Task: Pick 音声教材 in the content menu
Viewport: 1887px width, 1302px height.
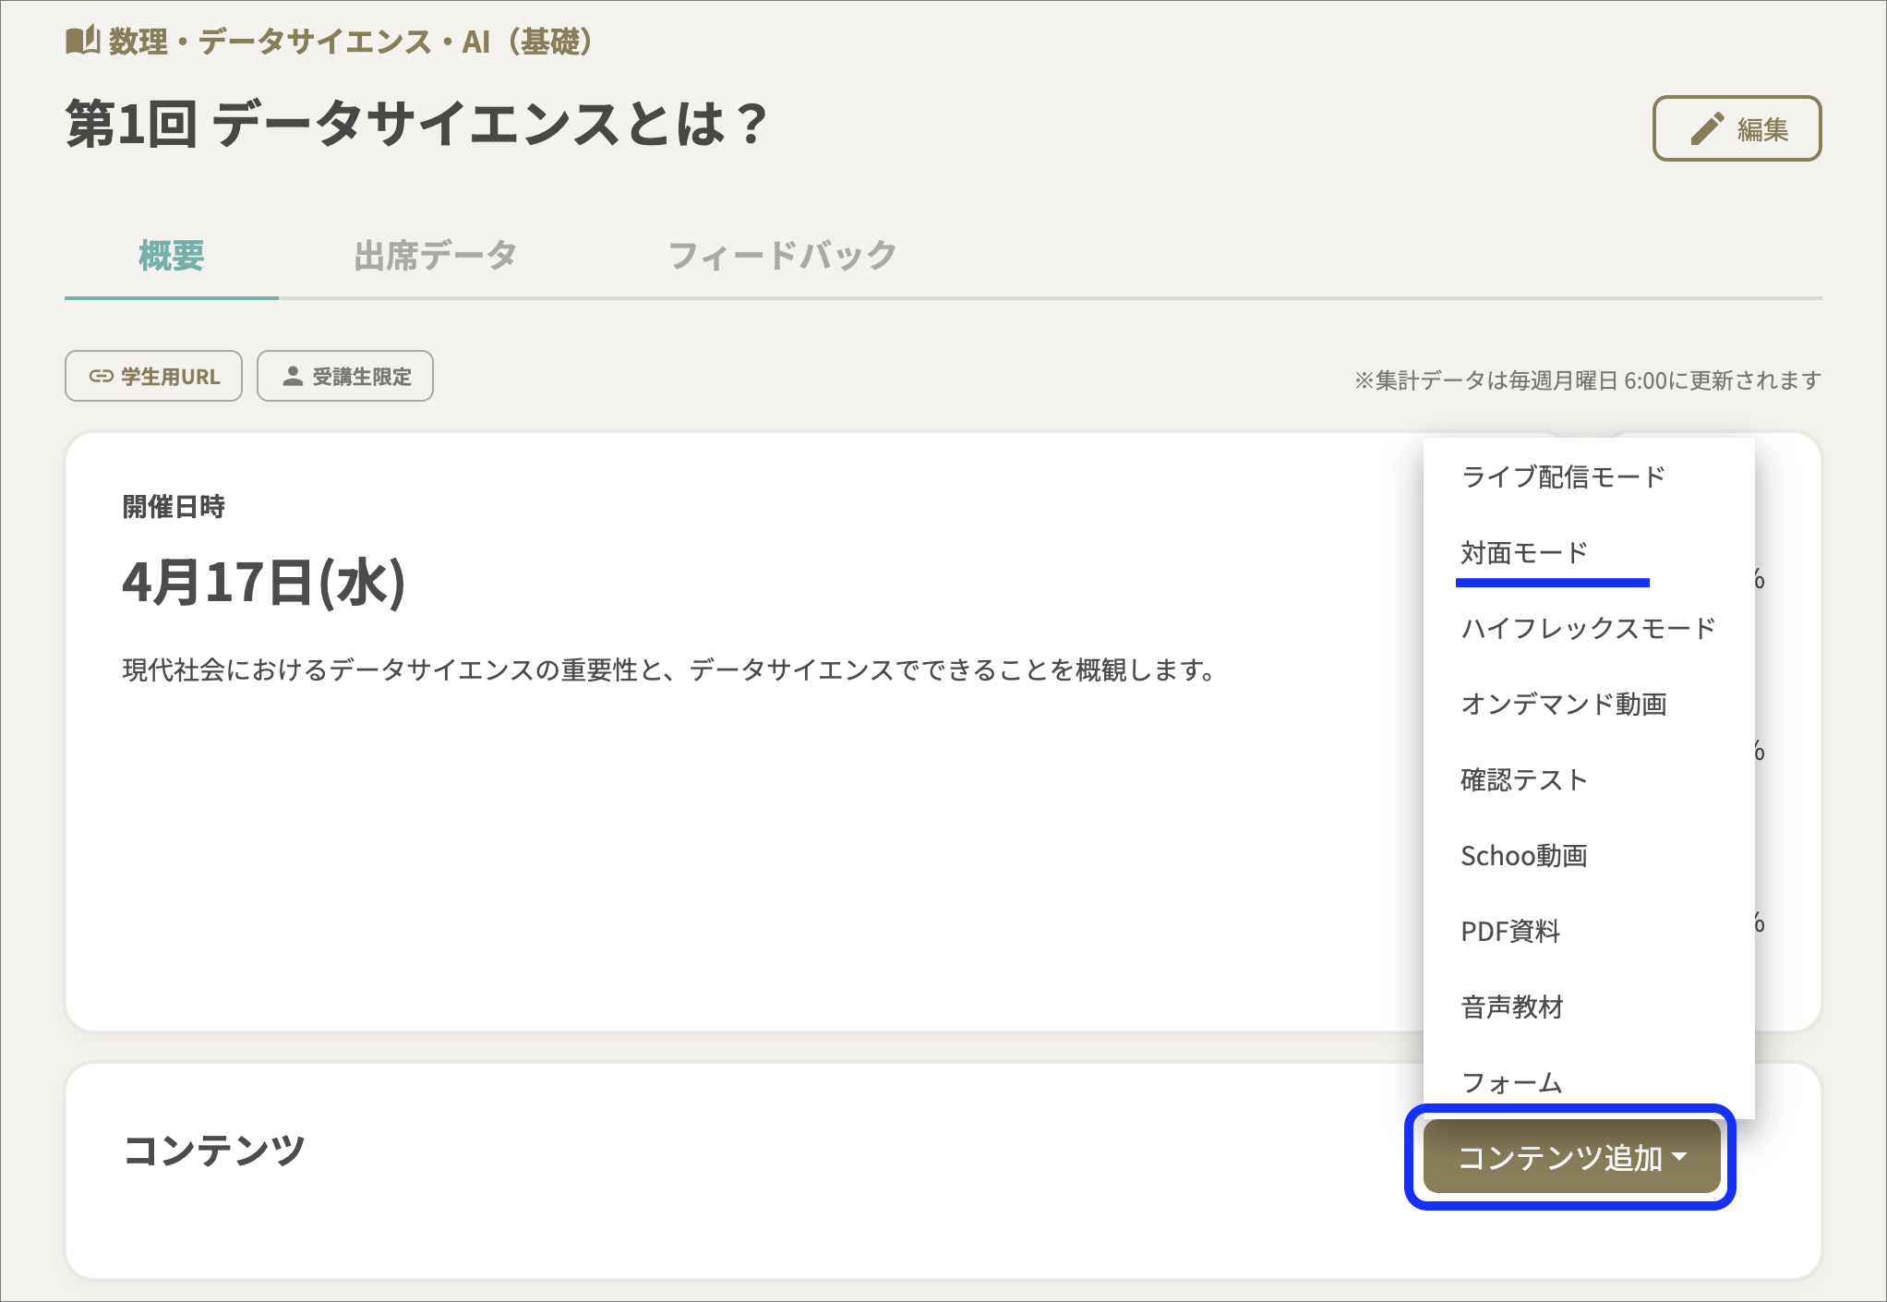Action: tap(1589, 1007)
